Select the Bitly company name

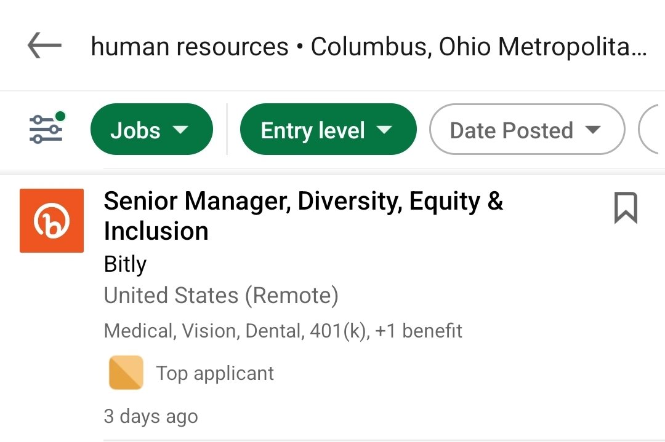pos(125,264)
